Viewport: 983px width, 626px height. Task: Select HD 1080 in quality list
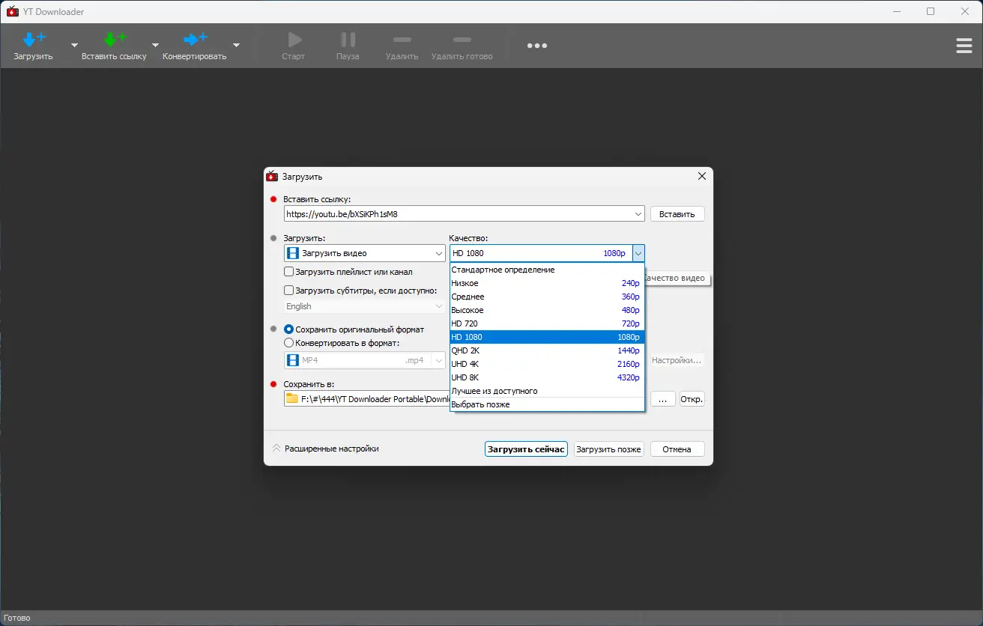547,337
